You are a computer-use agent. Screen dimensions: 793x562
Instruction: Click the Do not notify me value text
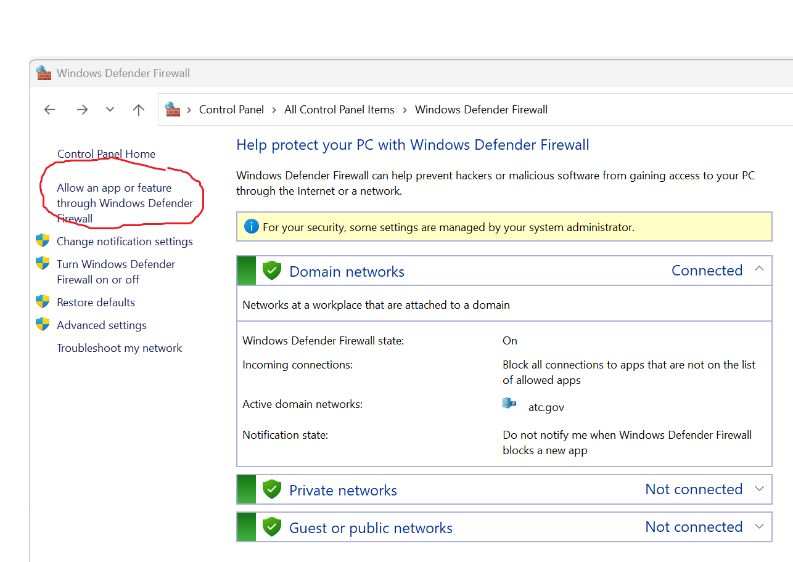(627, 442)
